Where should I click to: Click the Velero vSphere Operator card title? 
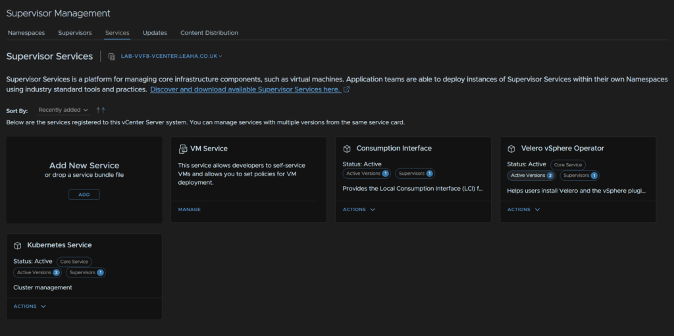click(563, 148)
